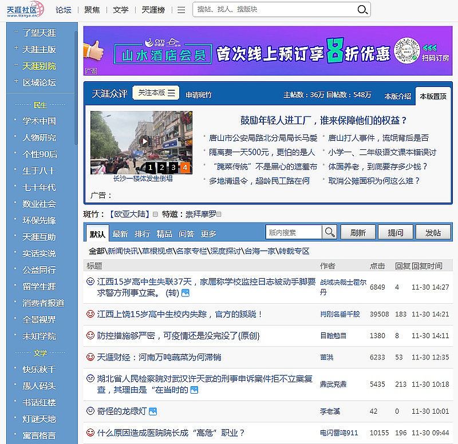Select slide 1 in image carousel
The width and height of the screenshot is (458, 444).
[151, 168]
